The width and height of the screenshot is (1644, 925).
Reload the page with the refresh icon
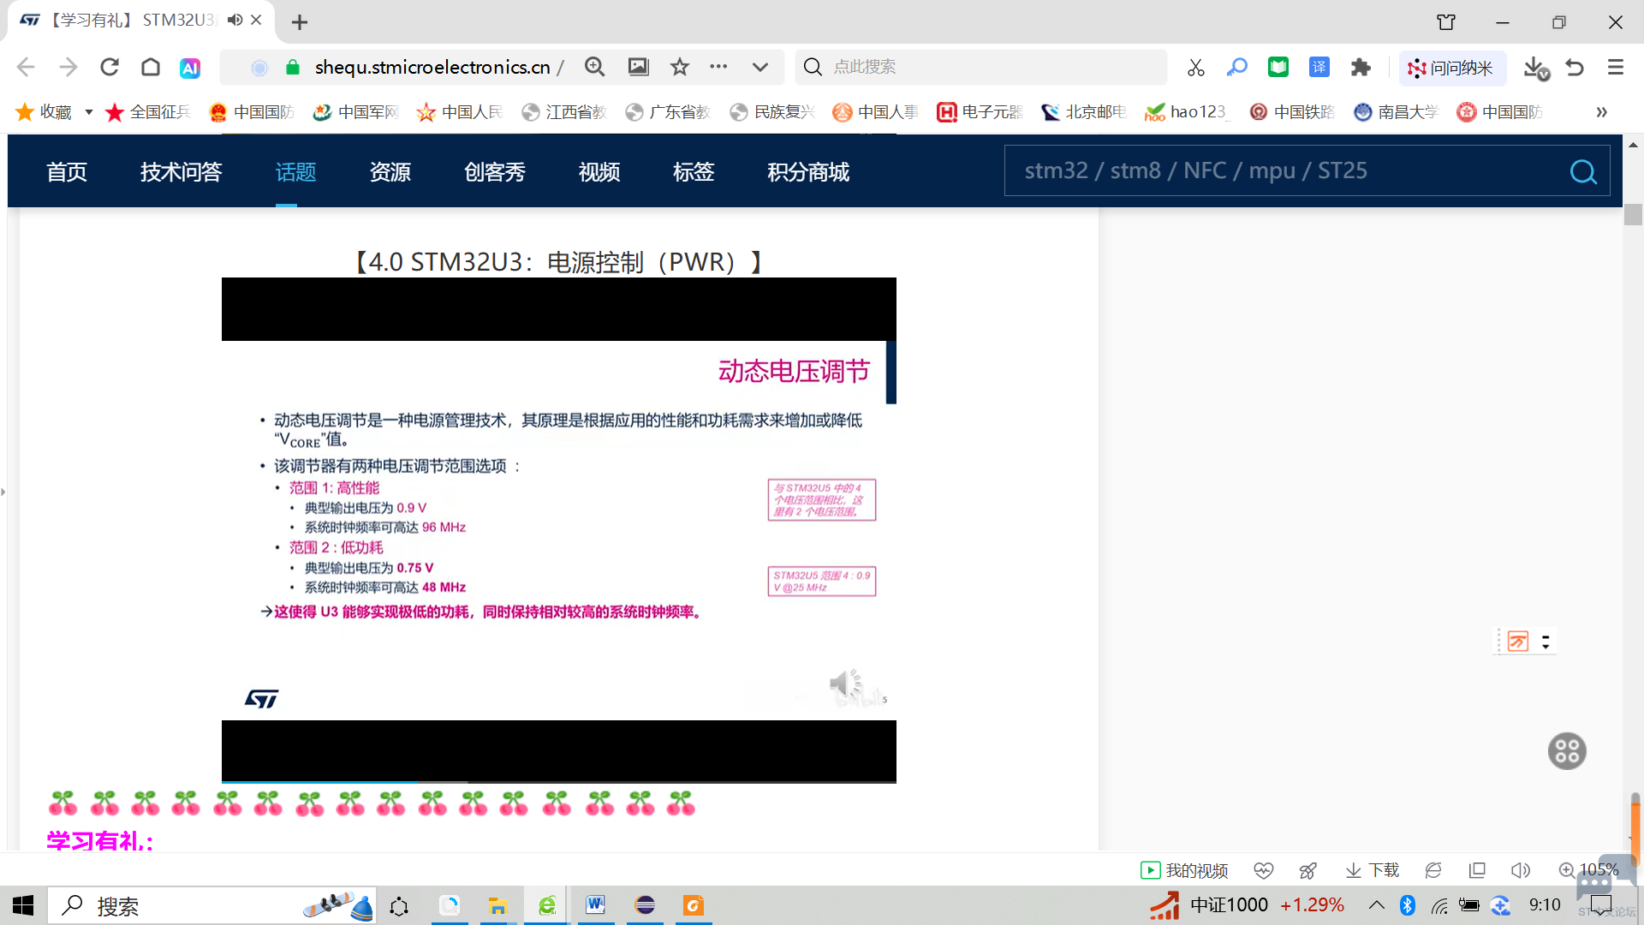tap(110, 67)
